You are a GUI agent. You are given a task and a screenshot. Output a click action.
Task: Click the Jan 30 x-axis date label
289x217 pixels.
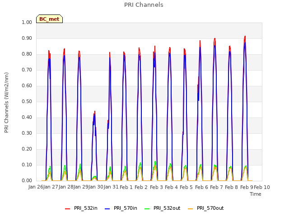coord(96,187)
